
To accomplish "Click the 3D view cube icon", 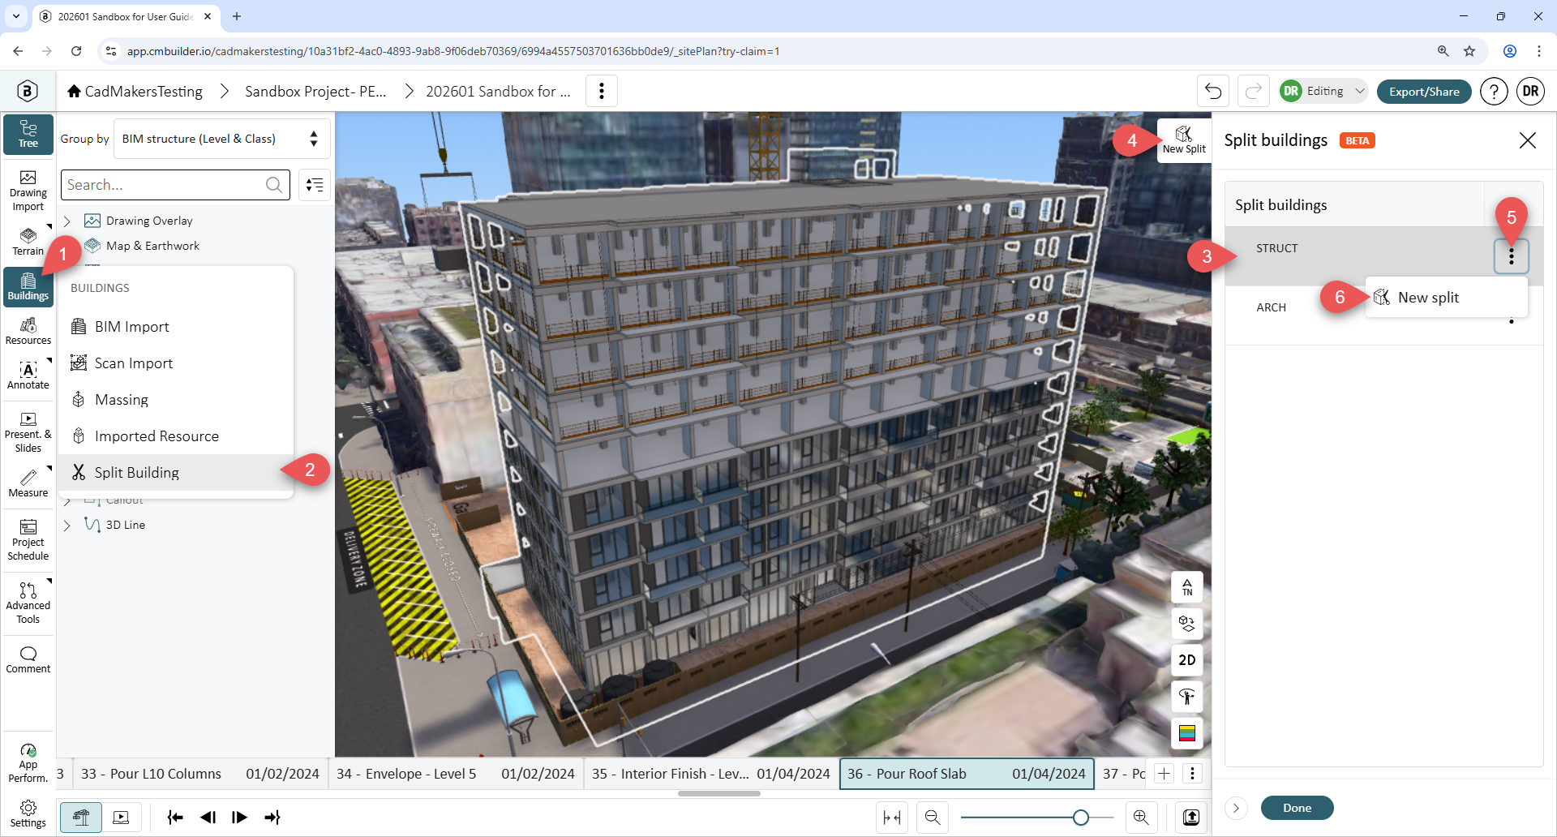I will click(1187, 624).
